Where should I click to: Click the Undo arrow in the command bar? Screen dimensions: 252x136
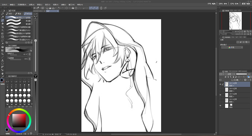point(59,8)
